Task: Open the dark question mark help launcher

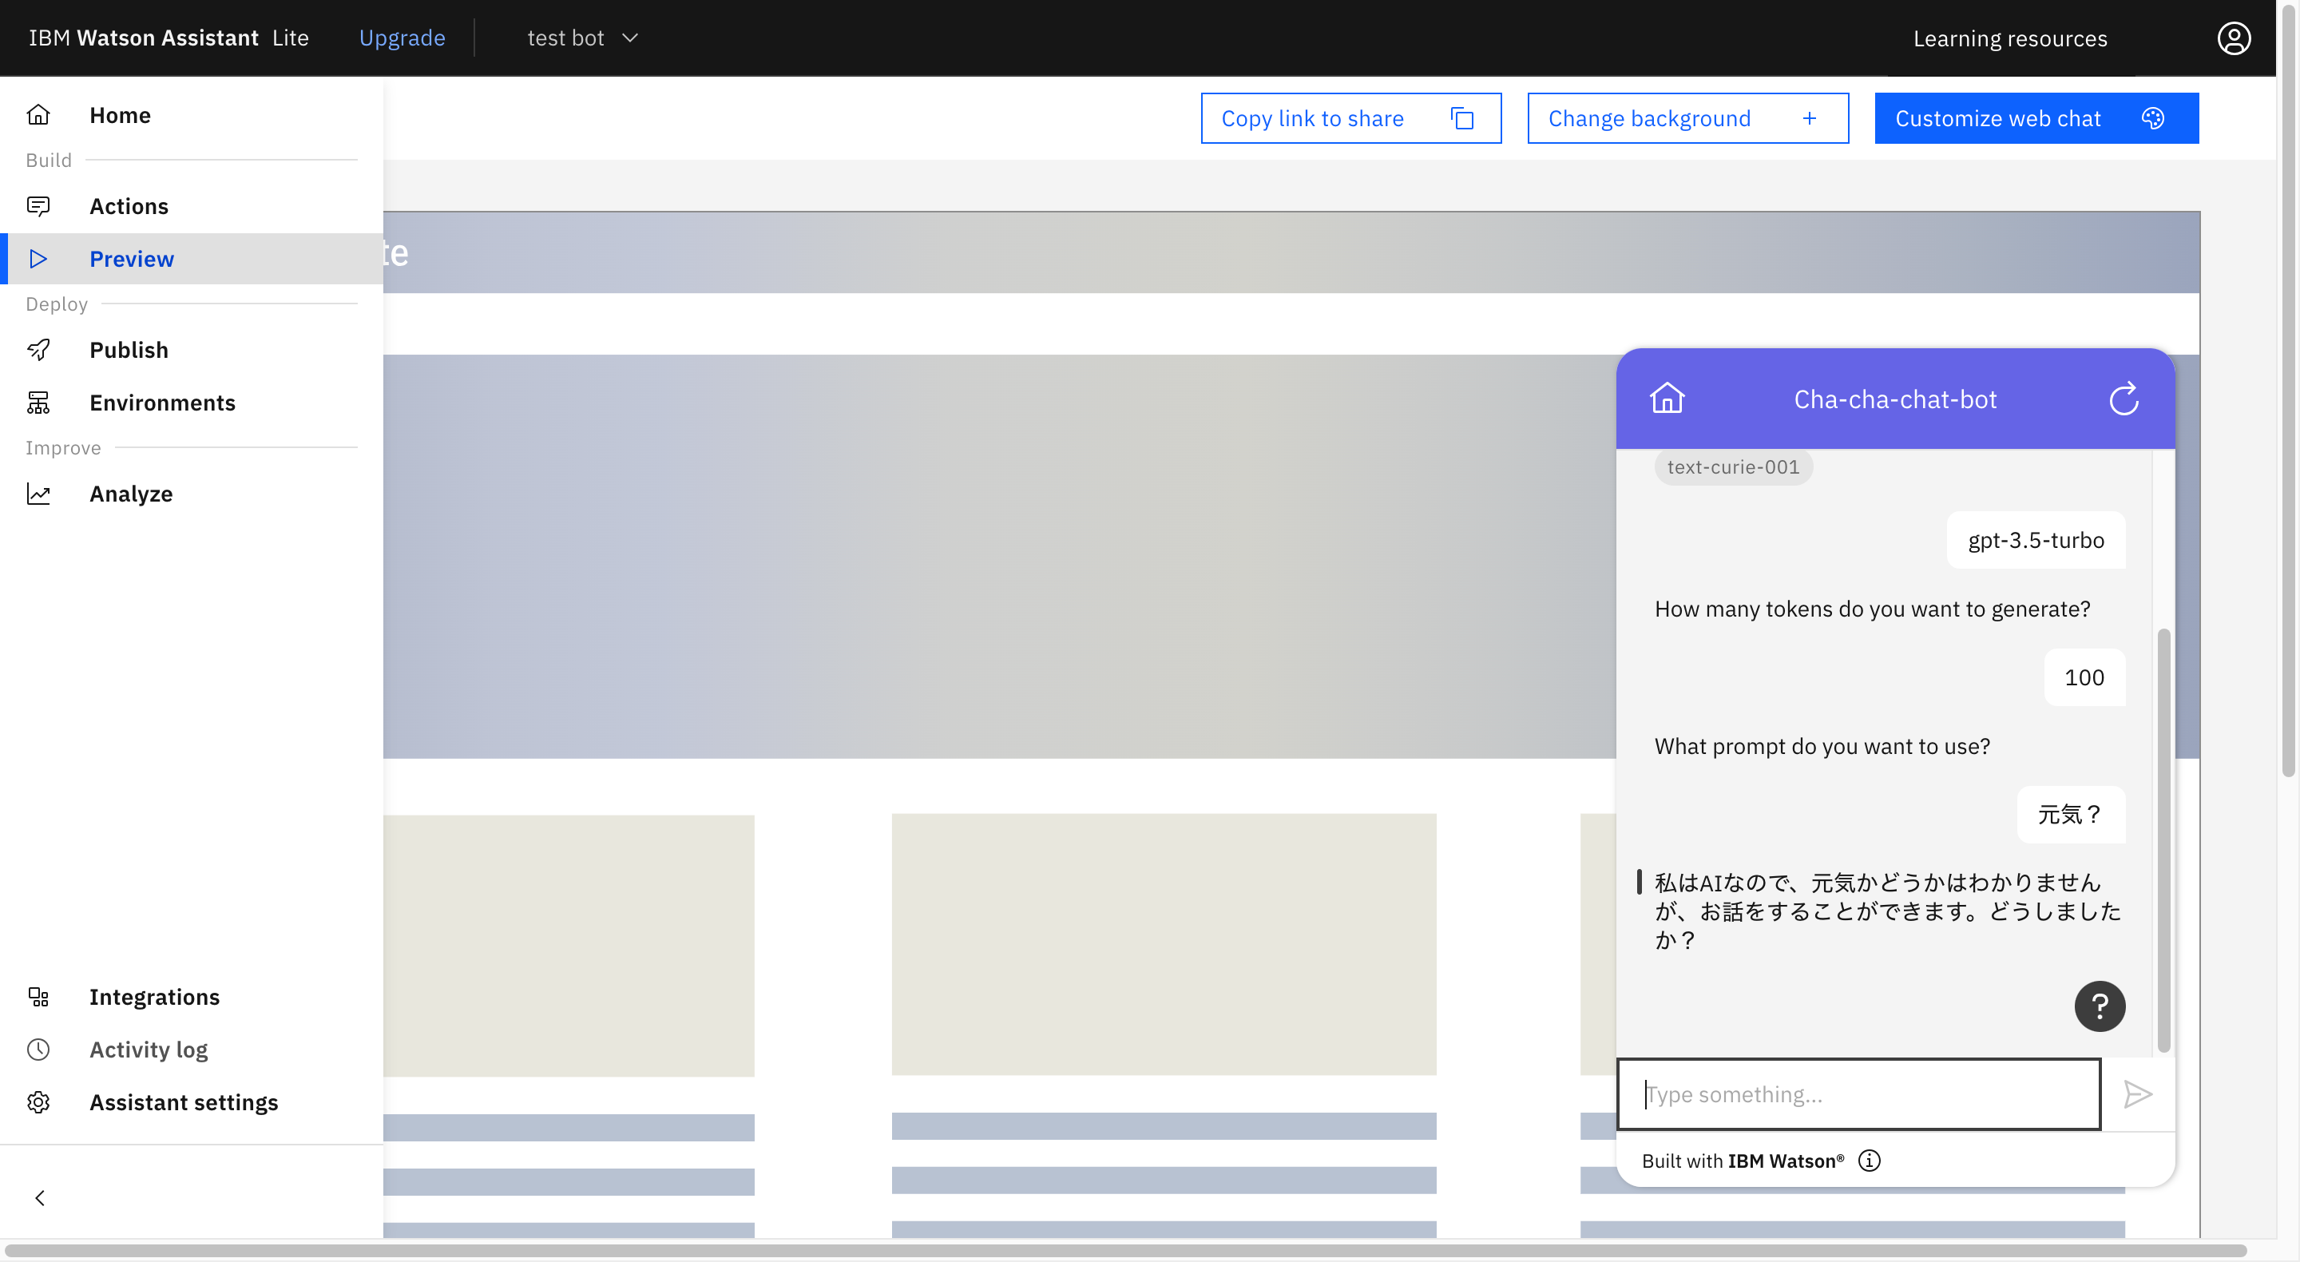Action: tap(2099, 1006)
